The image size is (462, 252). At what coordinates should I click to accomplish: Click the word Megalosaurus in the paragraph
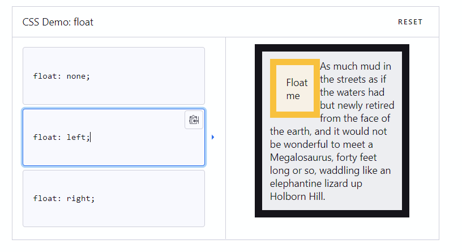click(x=302, y=157)
